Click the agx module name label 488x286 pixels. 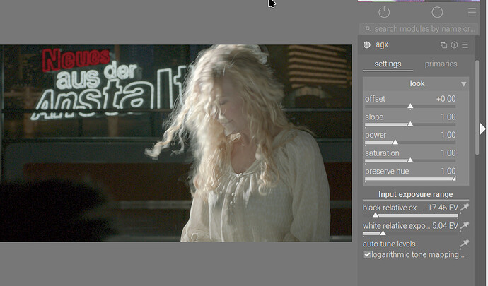(x=382, y=44)
